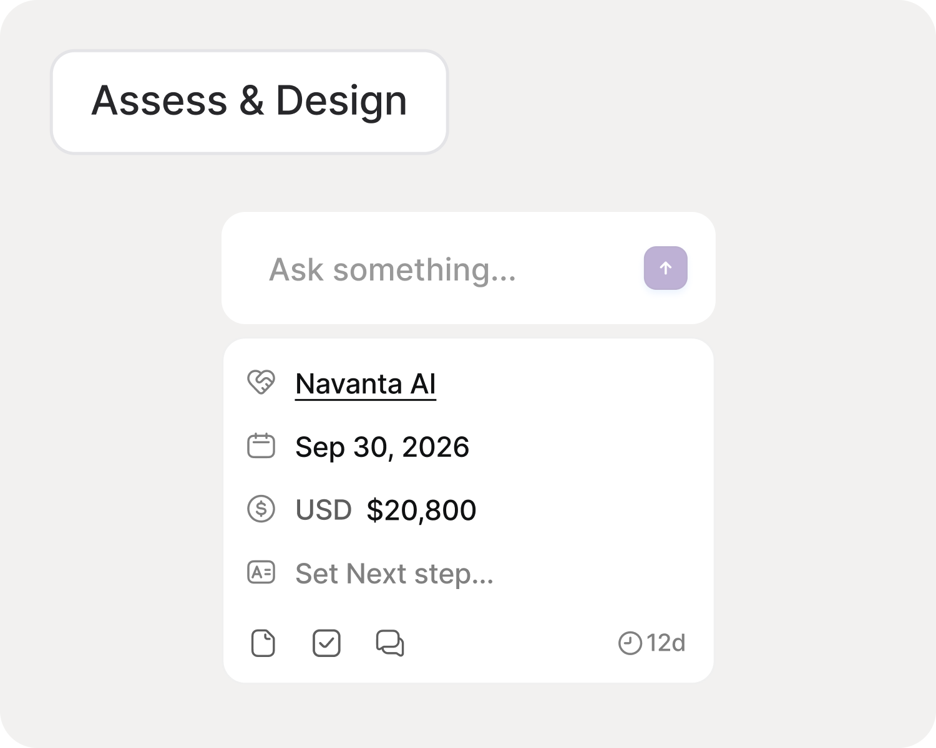Click the clock icon beside 12d
Screen dimensions: 936x748
(630, 643)
